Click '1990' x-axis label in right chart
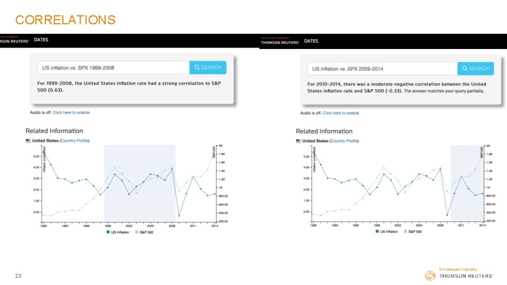Viewport: 507px width, 285px height. pyautogui.click(x=313, y=225)
